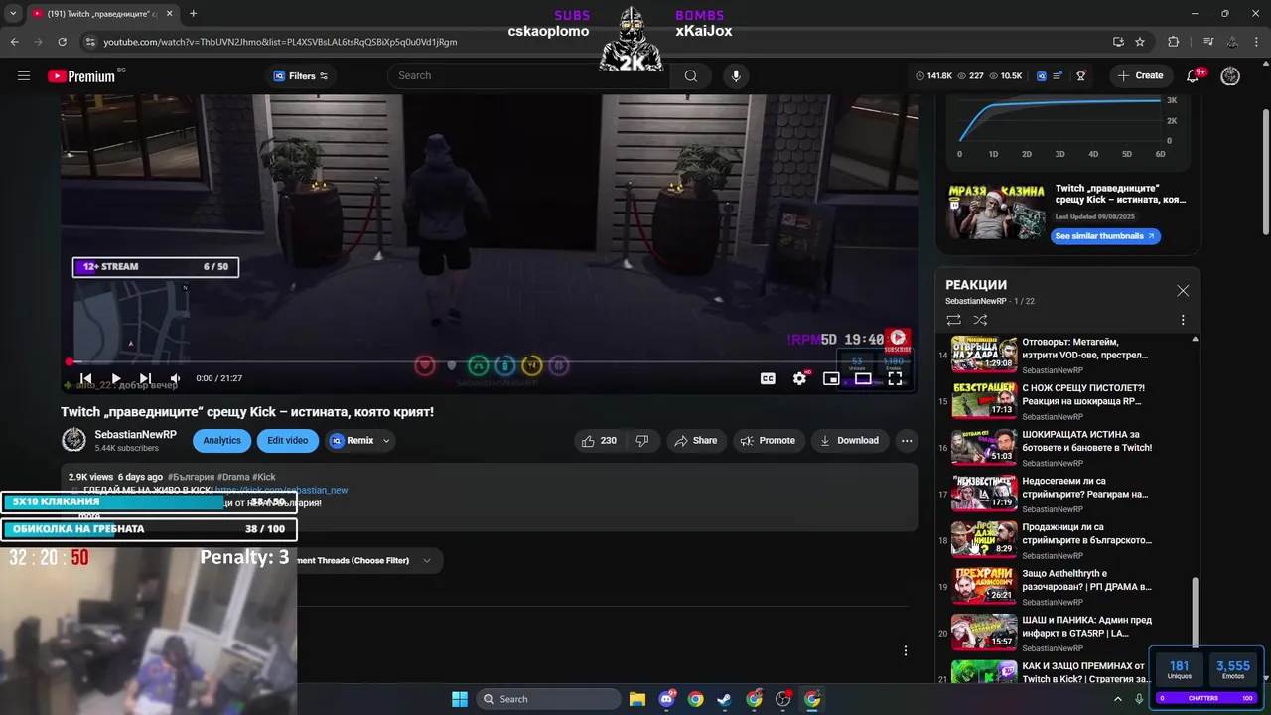The height and width of the screenshot is (715, 1271).
Task: Expand the Remix dropdown arrow
Action: (x=386, y=441)
